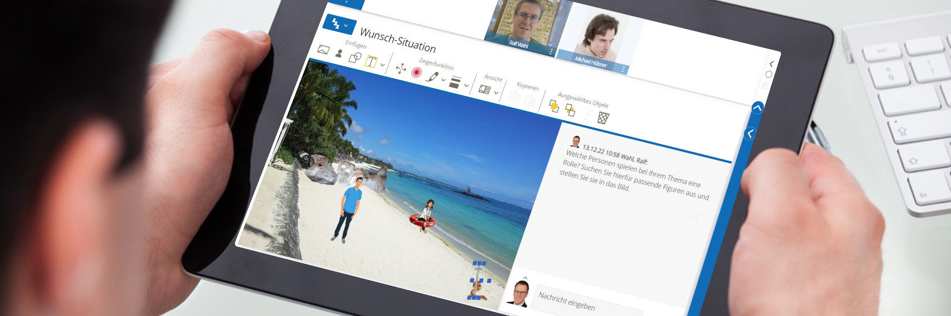Screen dimensions: 951x316
Task: Insert a person figure
Action: (339, 53)
